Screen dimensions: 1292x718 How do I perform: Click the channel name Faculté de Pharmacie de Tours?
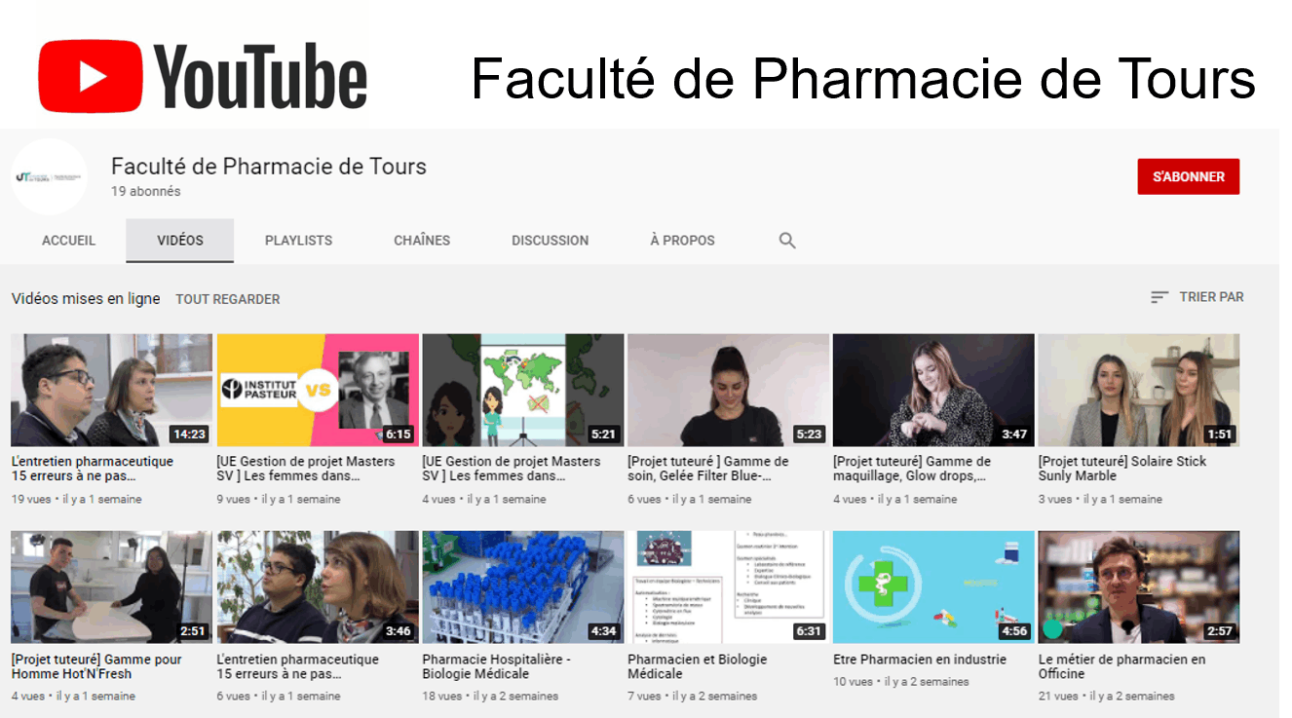pyautogui.click(x=269, y=167)
